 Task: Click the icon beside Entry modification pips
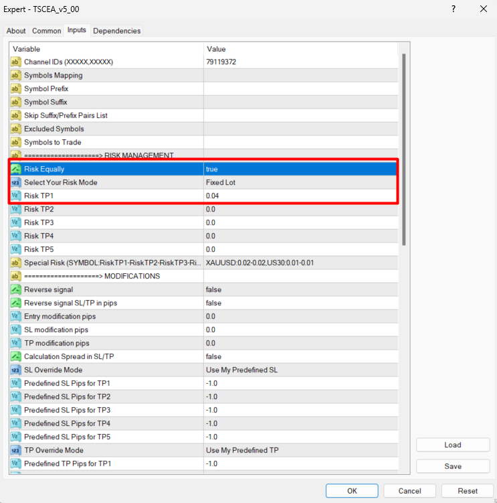16,316
